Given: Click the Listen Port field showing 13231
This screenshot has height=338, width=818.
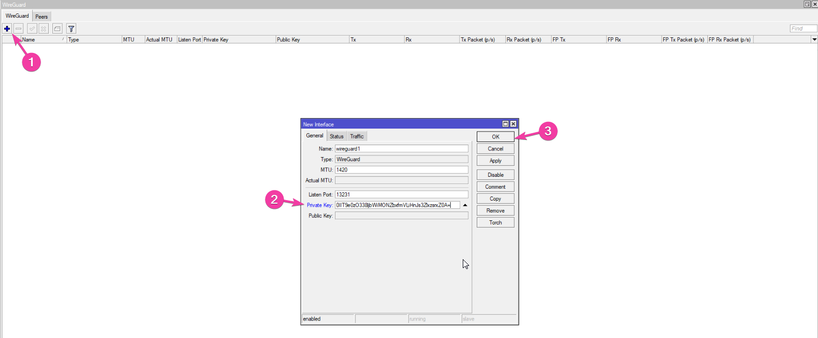Looking at the screenshot, I should [x=401, y=194].
